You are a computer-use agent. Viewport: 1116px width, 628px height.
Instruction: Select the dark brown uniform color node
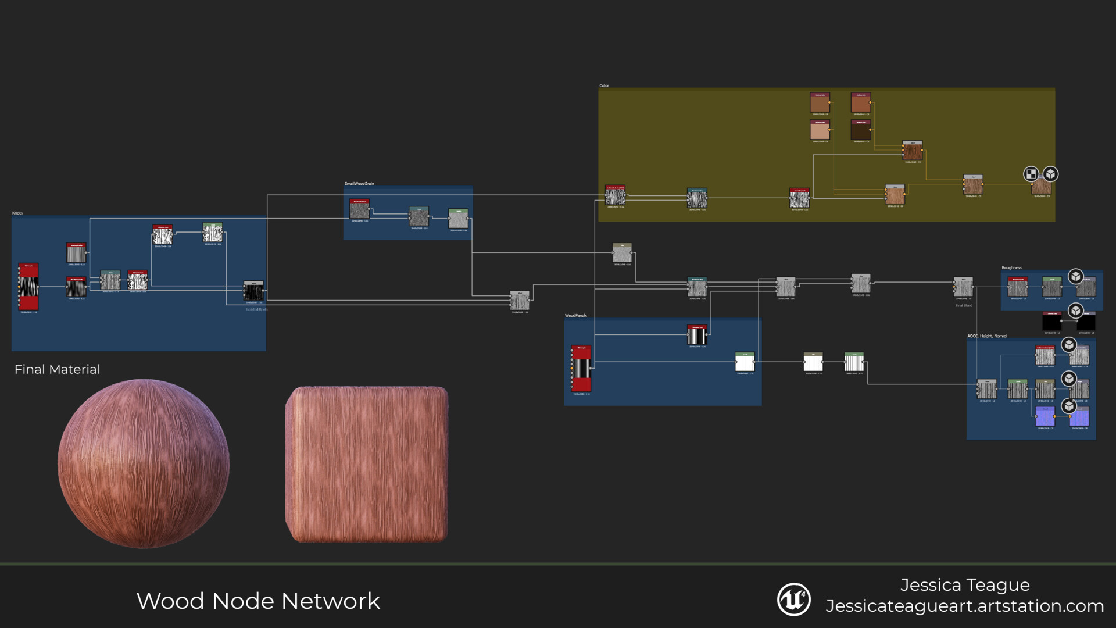click(x=861, y=130)
